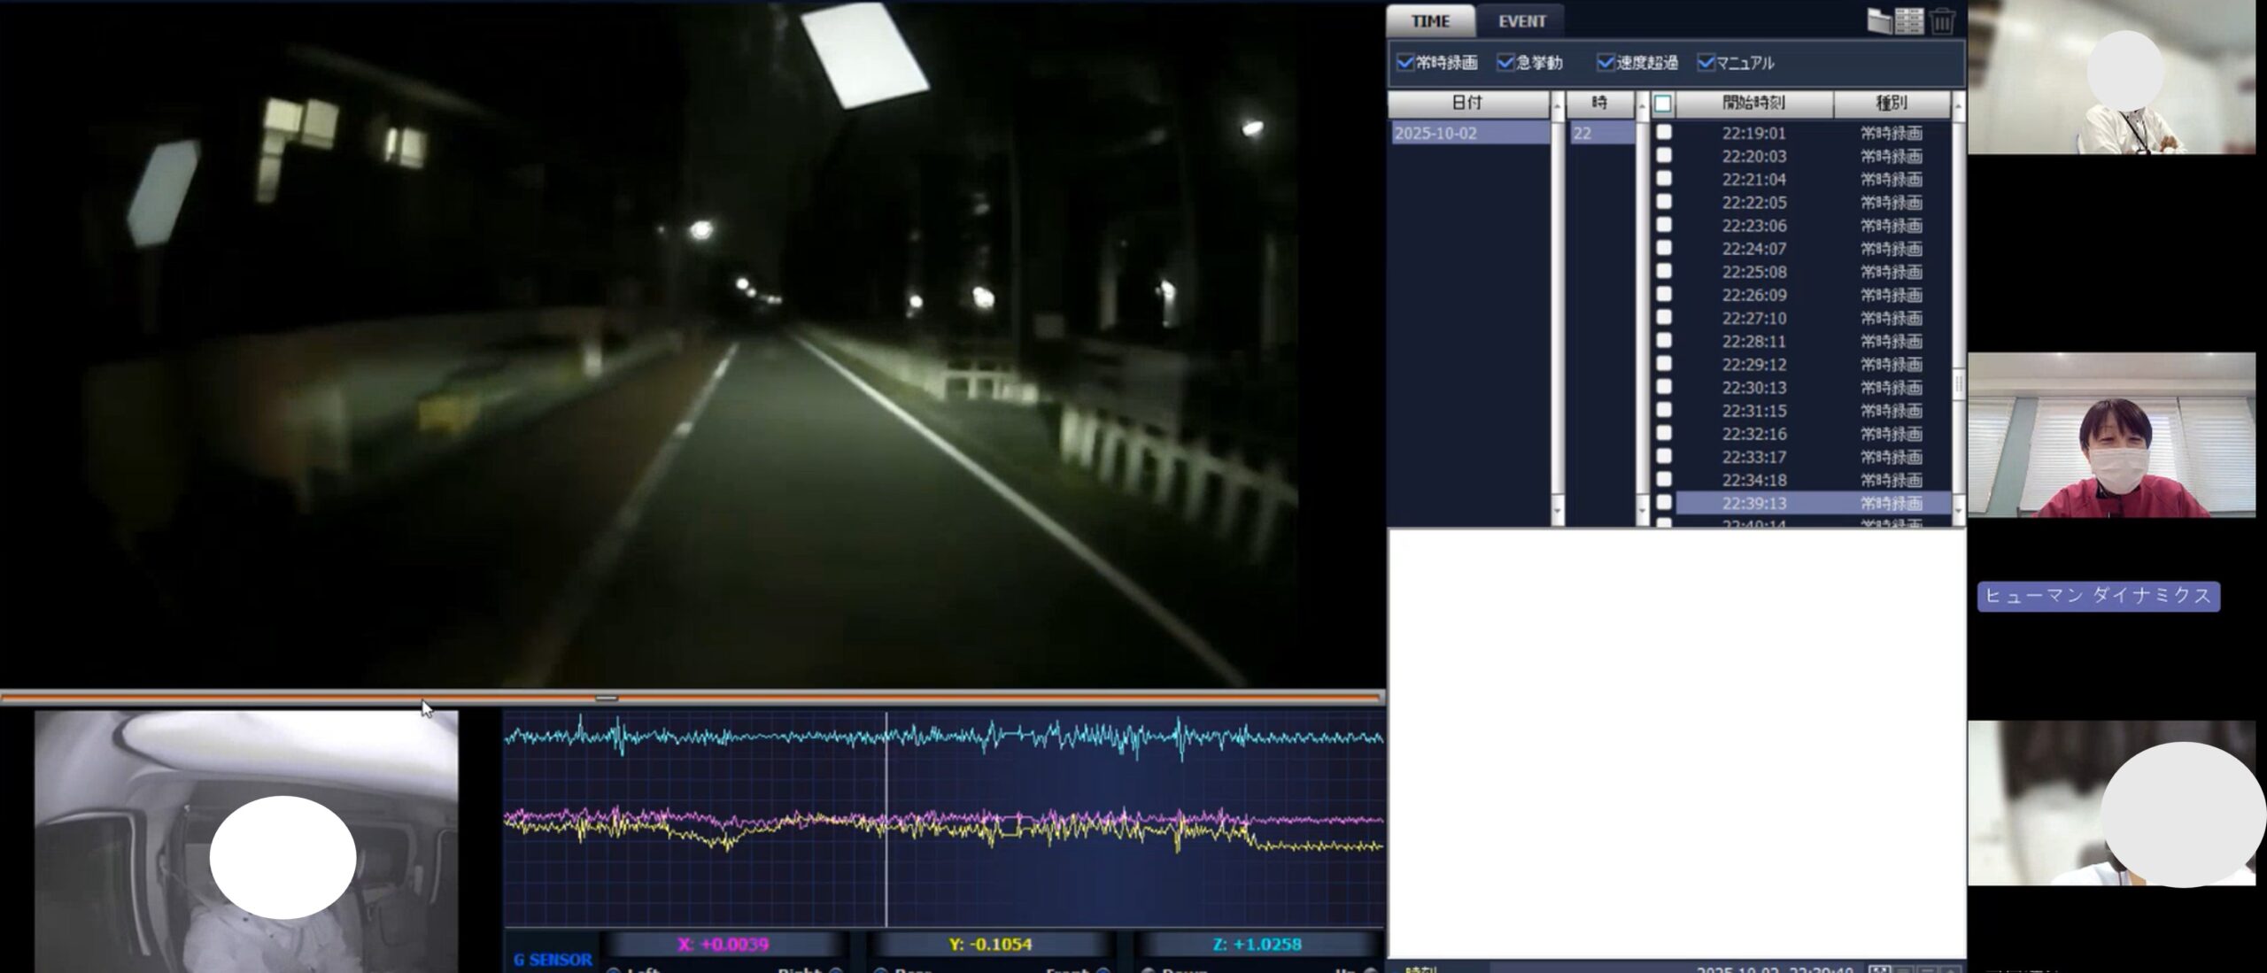This screenshot has height=973, width=2267.
Task: Open the folder icon in toolbar
Action: [x=1878, y=20]
